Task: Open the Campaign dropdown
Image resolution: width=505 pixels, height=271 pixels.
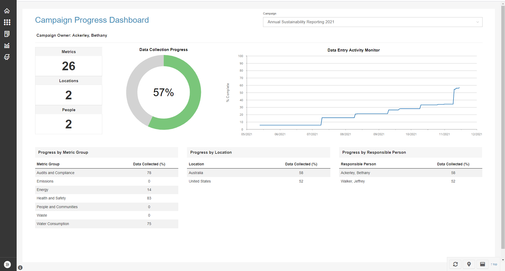Action: pyautogui.click(x=373, y=22)
